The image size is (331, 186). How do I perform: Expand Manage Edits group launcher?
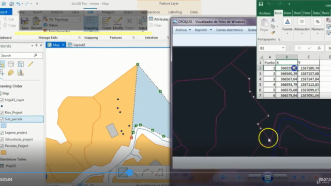pos(79,38)
